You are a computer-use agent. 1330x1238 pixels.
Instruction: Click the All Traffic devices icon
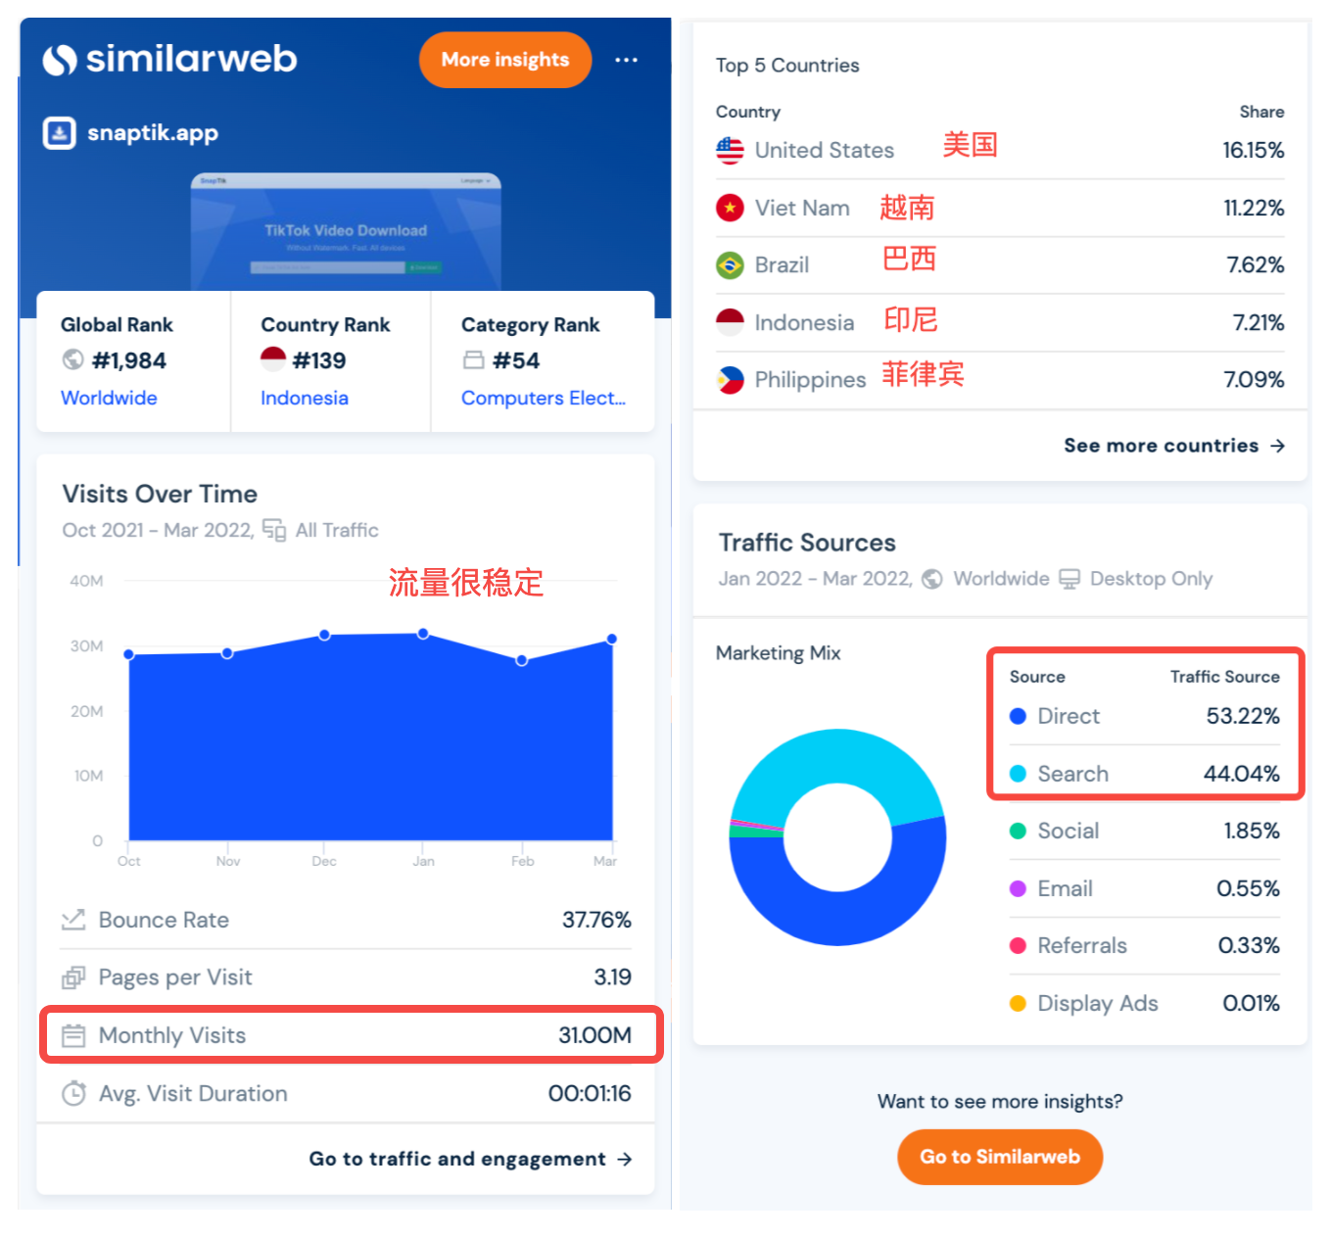coord(274,530)
